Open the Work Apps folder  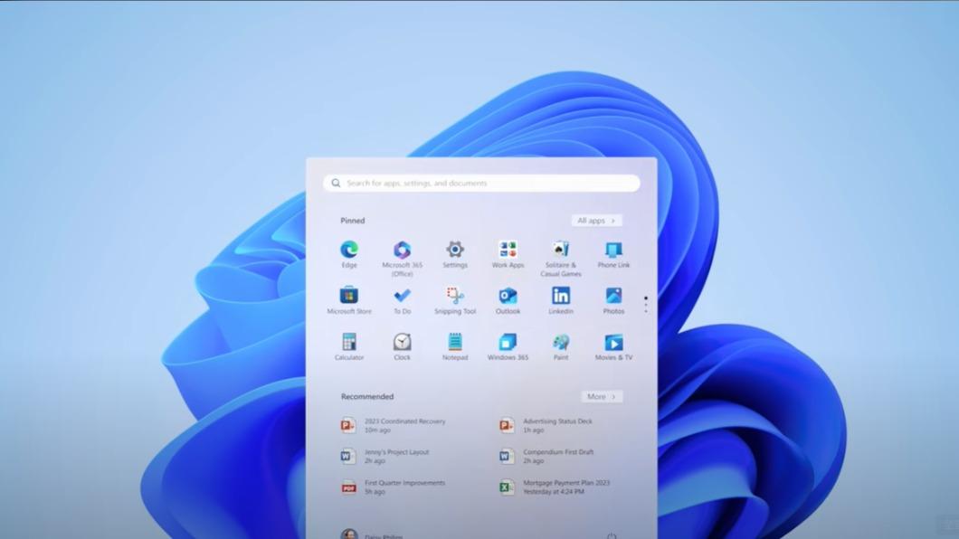pos(508,254)
